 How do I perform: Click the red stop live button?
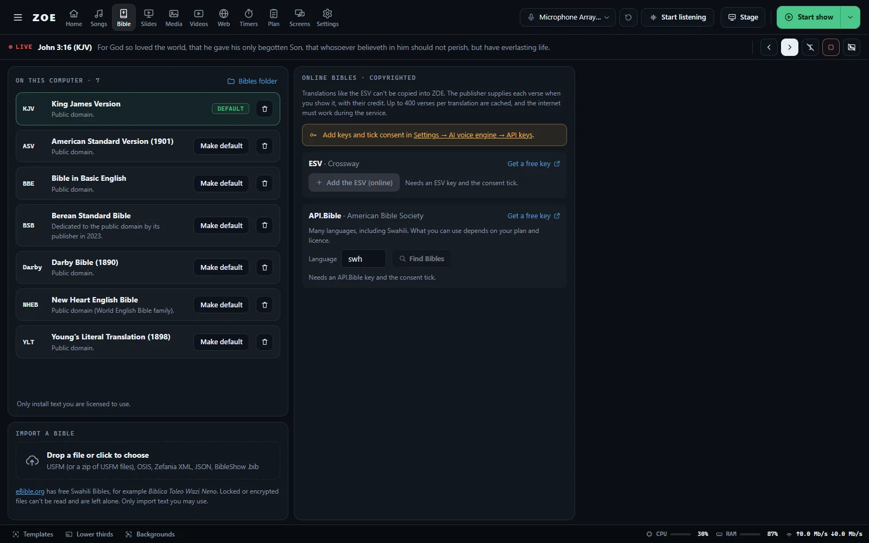pyautogui.click(x=831, y=47)
